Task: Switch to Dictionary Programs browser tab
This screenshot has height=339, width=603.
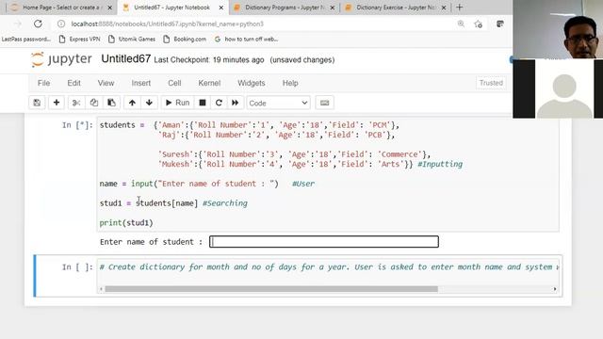Action: [x=285, y=8]
